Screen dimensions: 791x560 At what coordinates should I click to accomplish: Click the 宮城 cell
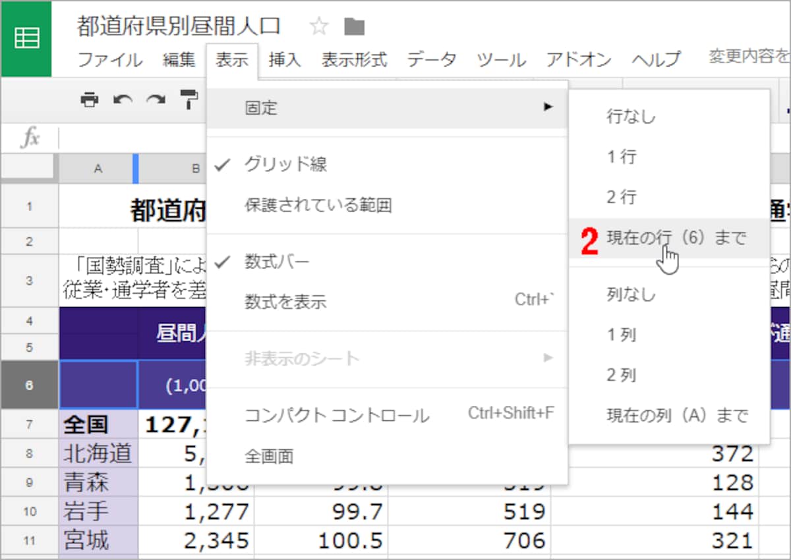coord(98,541)
